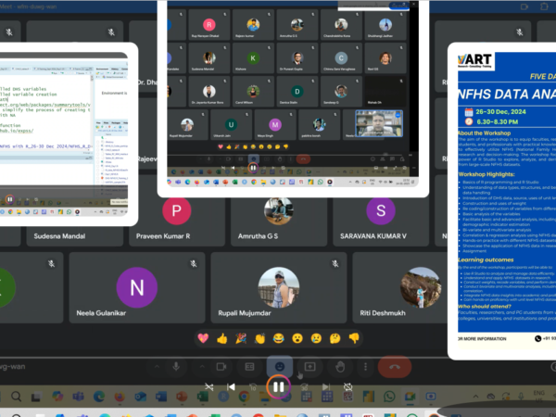Pause the recording with large pause button
This screenshot has height=417, width=556.
coord(278,386)
